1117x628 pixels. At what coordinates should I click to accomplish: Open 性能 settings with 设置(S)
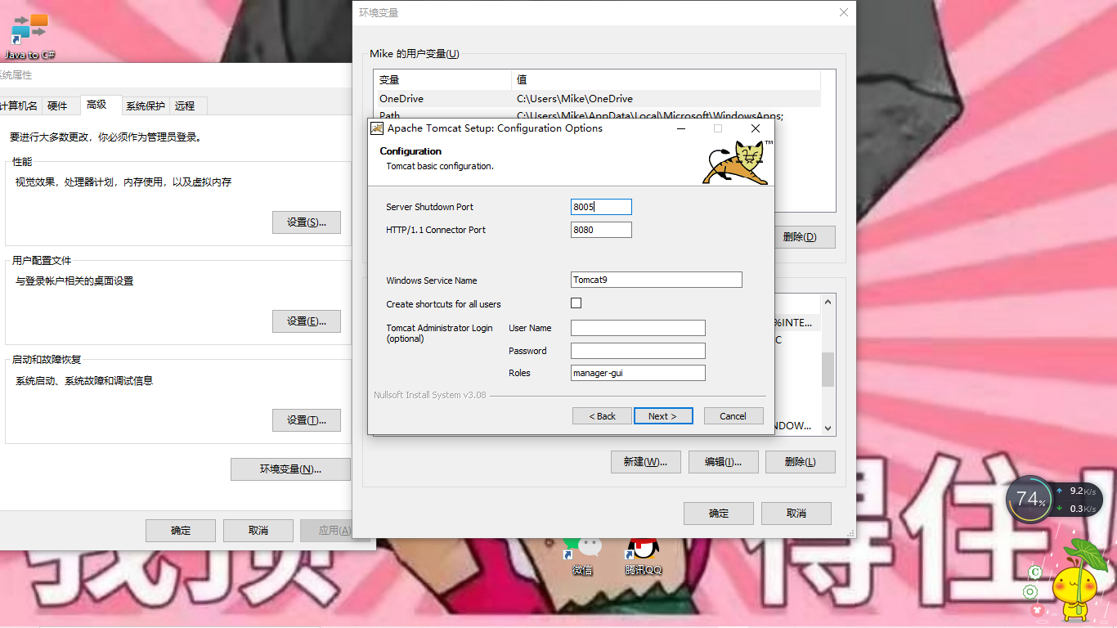(x=307, y=222)
